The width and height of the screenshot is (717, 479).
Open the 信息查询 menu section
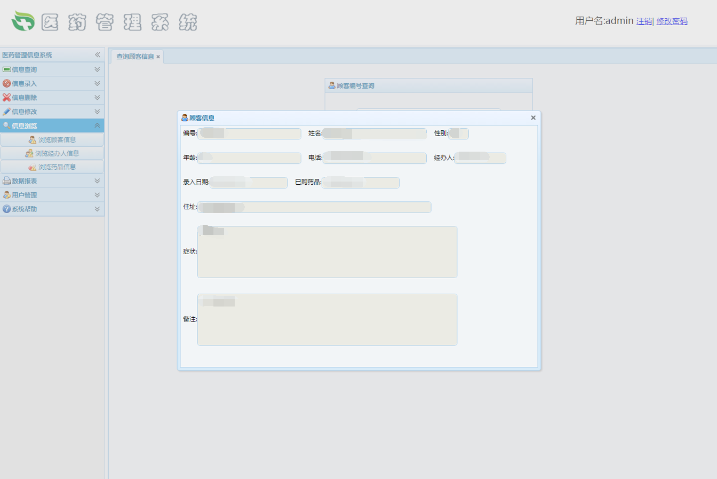[x=52, y=69]
